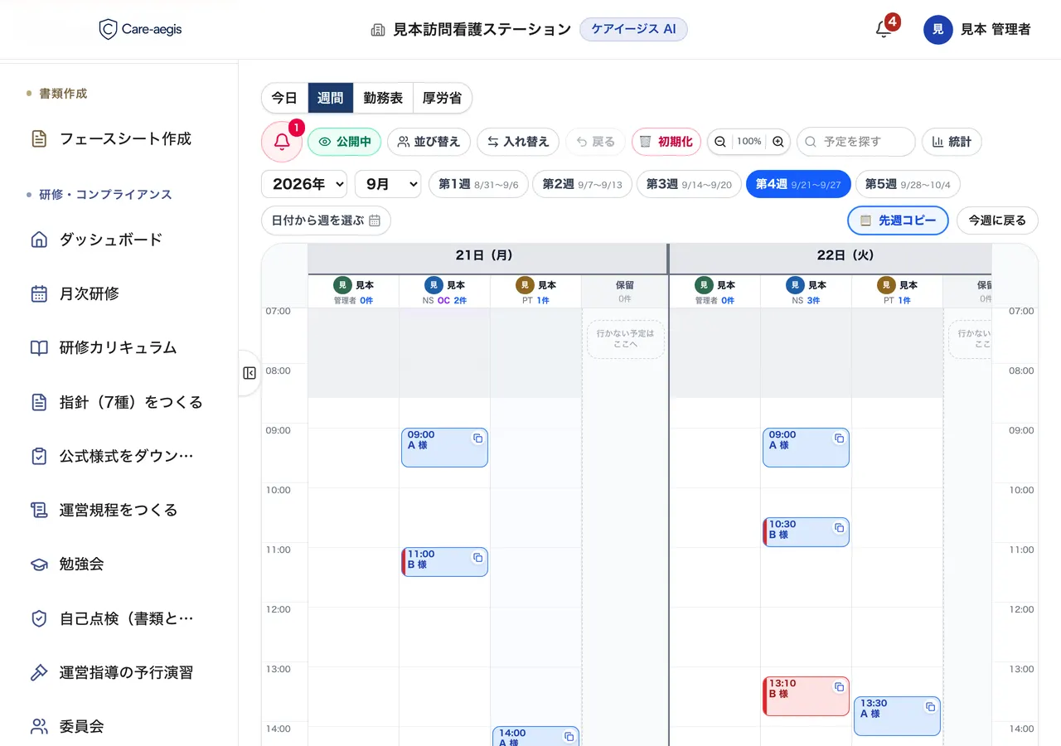This screenshot has width=1061, height=746.
Task: Copy the 10:30 B様 visit on Tuesday
Action: (839, 528)
